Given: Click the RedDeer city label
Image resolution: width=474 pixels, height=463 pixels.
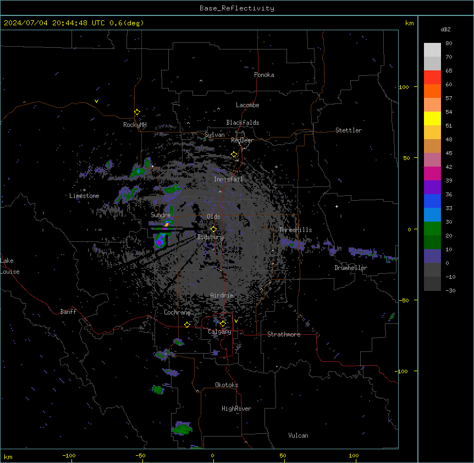Looking at the screenshot, I should tap(242, 140).
